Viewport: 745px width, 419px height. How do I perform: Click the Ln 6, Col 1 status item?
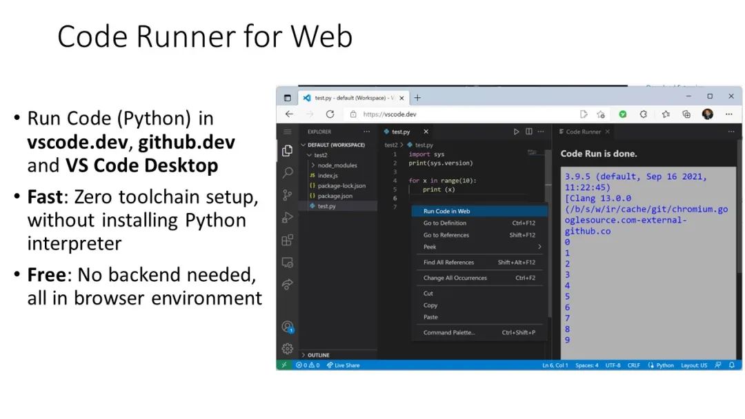555,365
